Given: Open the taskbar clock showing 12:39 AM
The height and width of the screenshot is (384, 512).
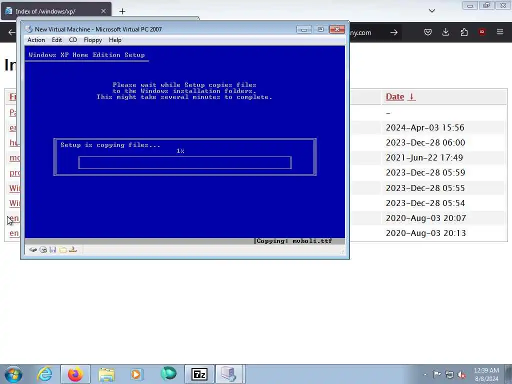Looking at the screenshot, I should [x=486, y=374].
